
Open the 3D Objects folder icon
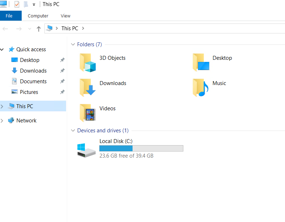[88, 63]
